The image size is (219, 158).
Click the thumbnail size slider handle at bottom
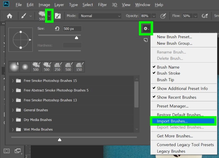(x=60, y=140)
